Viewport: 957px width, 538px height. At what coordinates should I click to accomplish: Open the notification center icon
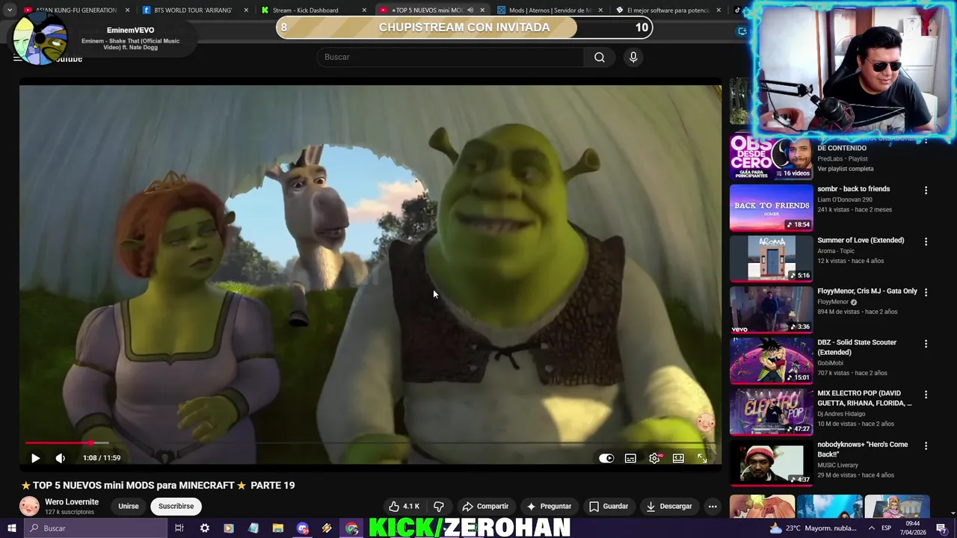pos(941,528)
